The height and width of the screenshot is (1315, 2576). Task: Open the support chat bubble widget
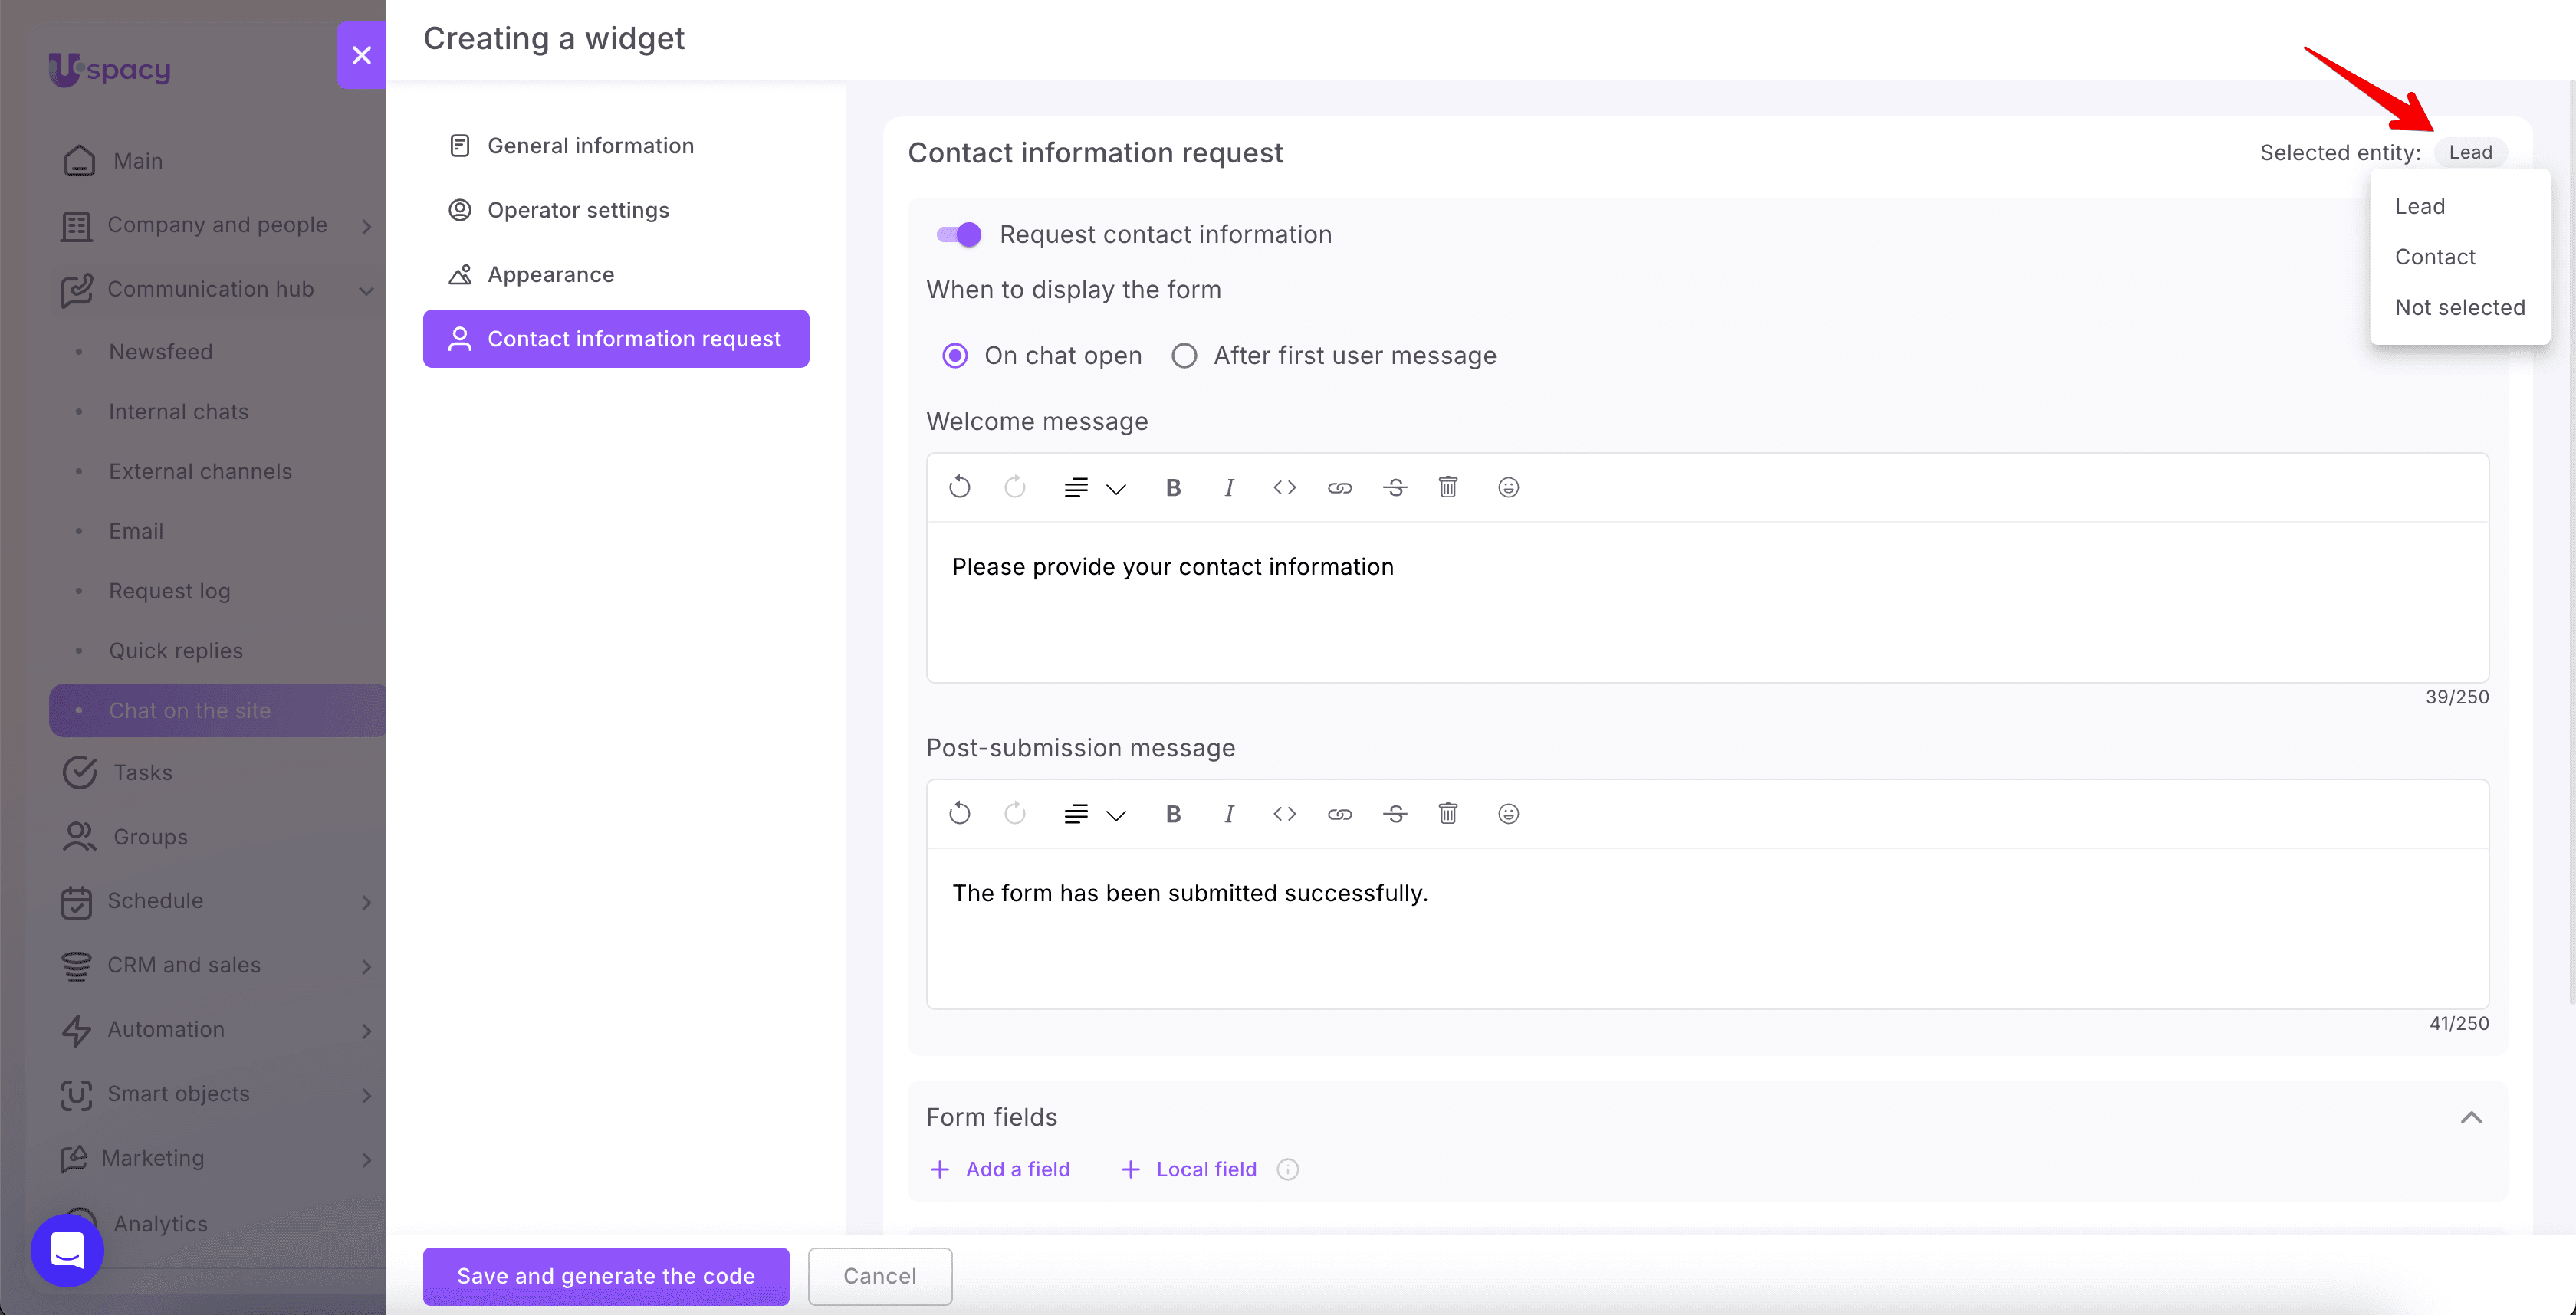pyautogui.click(x=67, y=1249)
